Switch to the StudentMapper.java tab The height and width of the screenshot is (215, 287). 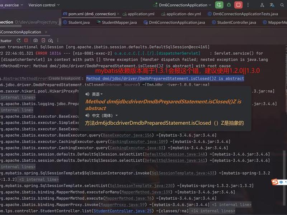tap(117, 22)
